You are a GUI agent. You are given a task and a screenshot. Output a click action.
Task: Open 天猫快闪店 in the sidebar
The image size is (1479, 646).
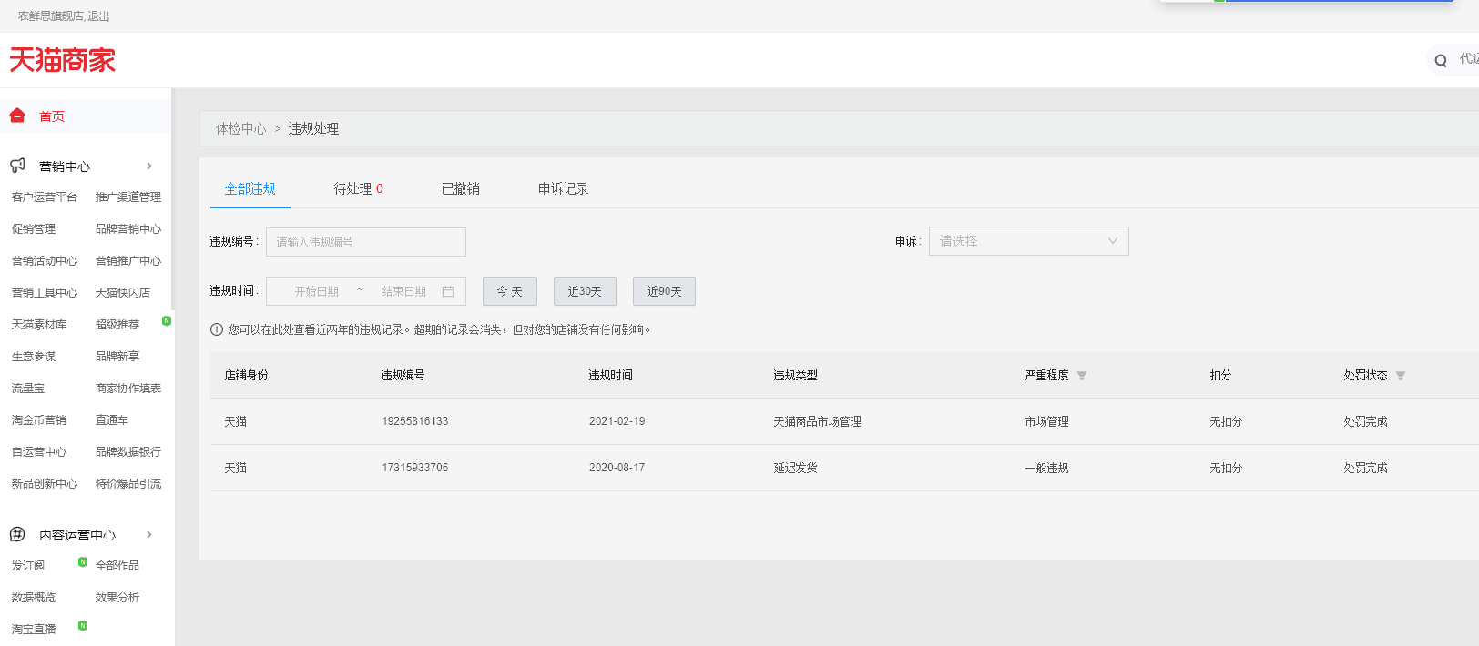point(123,292)
